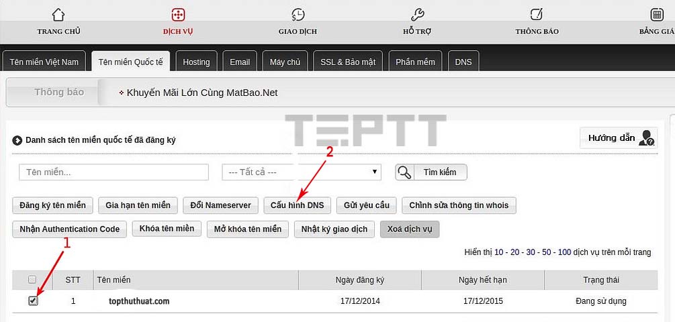
Task: Switch to the Máy chủ tab
Action: tap(285, 61)
